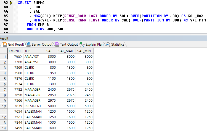Click the line number 48 gutter
Screen dimensions: 207x133
pos(6,29)
